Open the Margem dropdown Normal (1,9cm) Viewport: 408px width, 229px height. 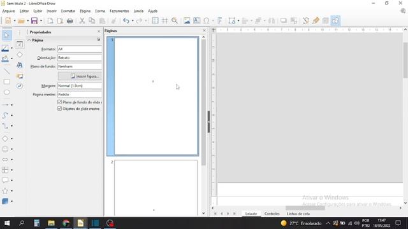pyautogui.click(x=80, y=86)
